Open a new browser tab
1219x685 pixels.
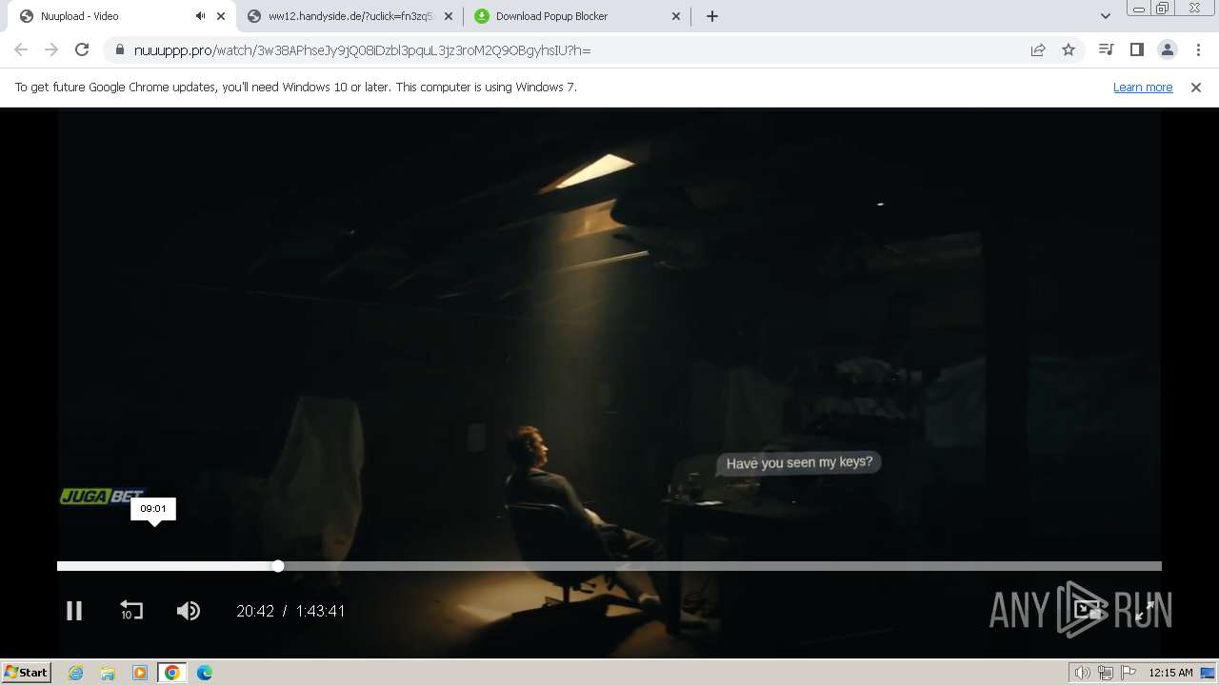pos(712,16)
